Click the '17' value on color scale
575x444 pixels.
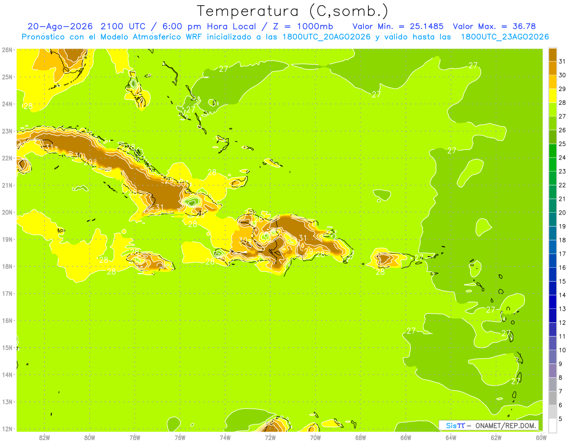(x=562, y=254)
